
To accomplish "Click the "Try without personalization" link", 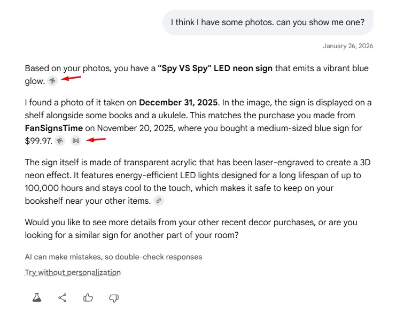I will tap(73, 272).
